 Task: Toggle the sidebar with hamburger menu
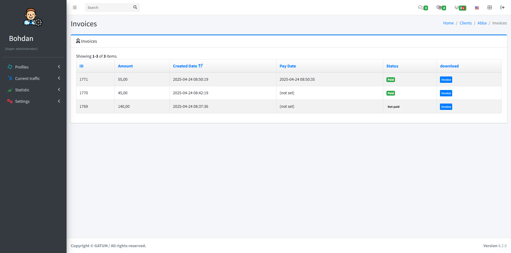[x=75, y=7]
